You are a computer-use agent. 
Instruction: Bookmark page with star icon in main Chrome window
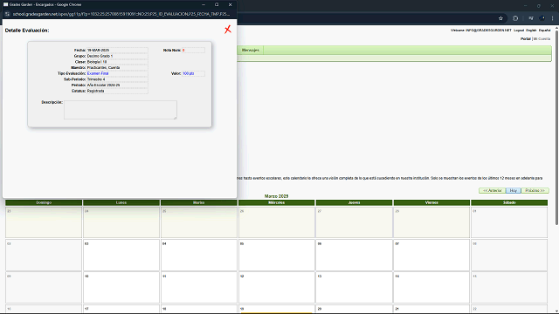pos(500,18)
